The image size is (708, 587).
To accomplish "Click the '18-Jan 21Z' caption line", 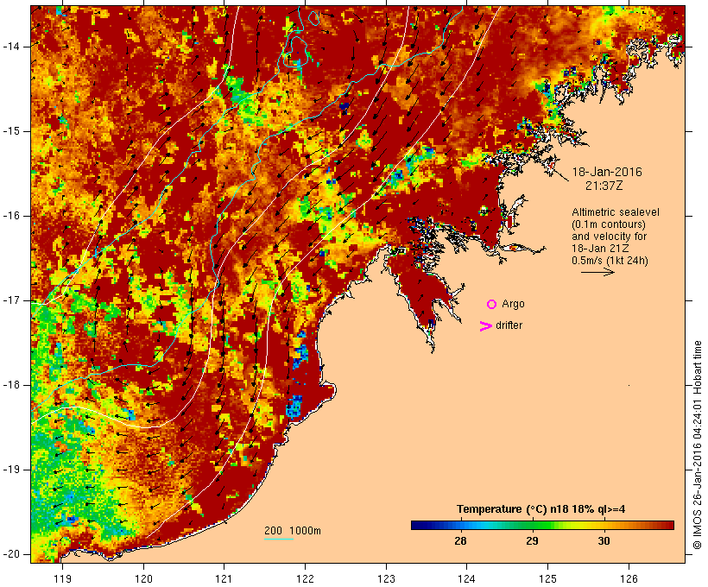I will tap(601, 249).
